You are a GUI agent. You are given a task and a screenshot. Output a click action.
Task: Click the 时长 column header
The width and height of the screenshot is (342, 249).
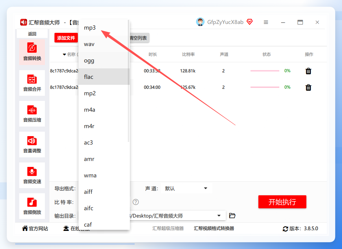click(x=153, y=54)
